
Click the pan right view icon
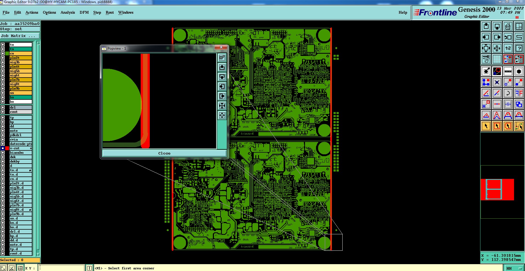coord(497,37)
